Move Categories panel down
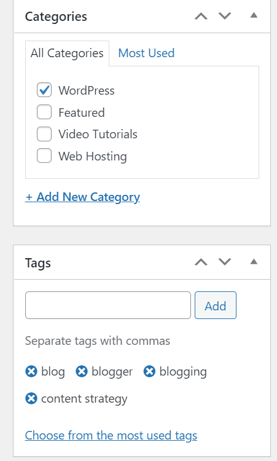This screenshot has height=461, width=277. (225, 16)
